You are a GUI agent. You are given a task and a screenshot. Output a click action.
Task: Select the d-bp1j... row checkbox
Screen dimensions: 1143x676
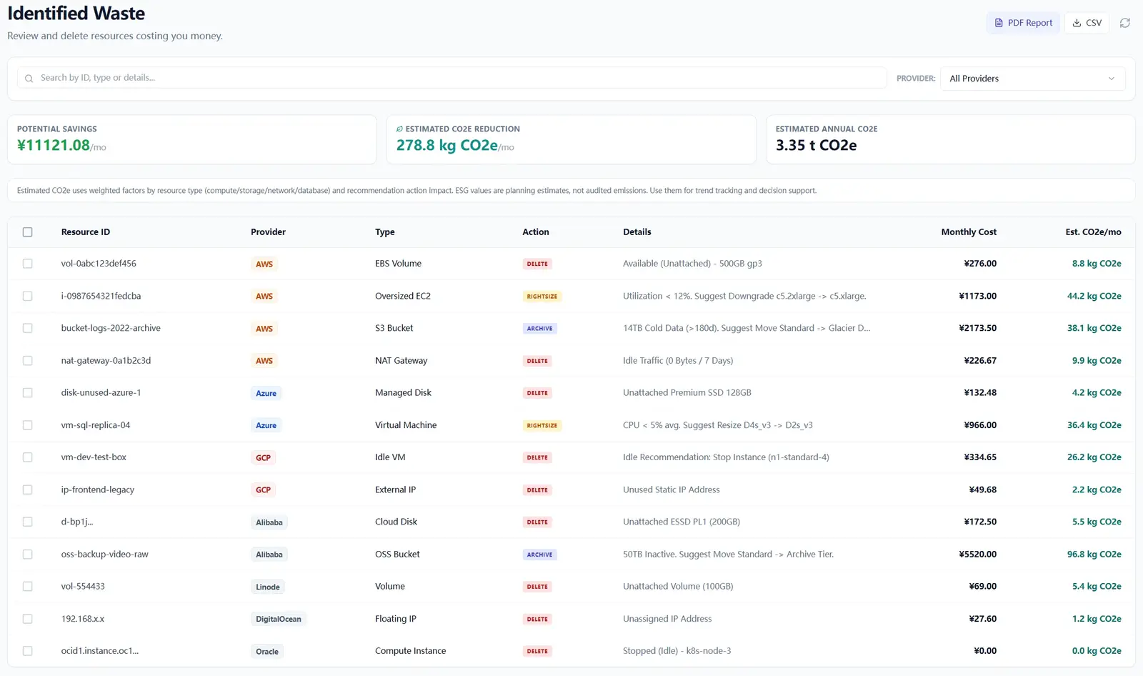(x=28, y=522)
